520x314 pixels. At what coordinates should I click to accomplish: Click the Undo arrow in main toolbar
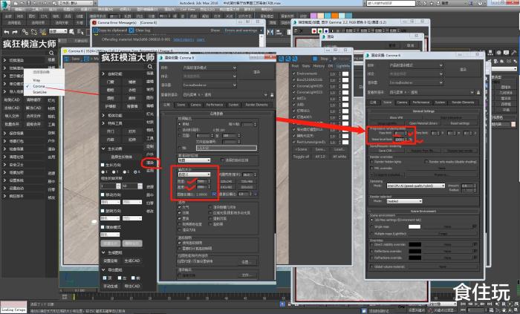7,32
